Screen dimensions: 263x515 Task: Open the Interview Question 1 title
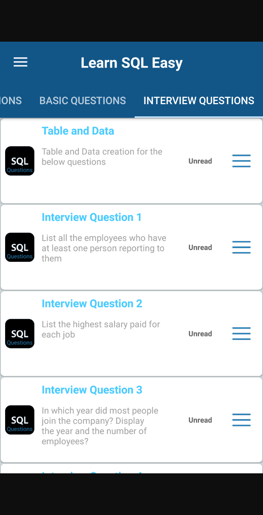pos(91,217)
